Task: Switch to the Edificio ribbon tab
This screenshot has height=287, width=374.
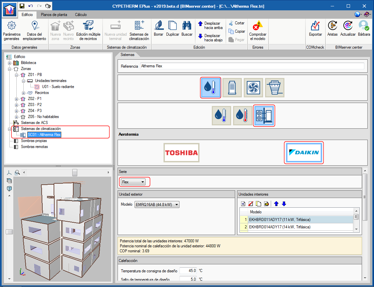Action: 27,15
